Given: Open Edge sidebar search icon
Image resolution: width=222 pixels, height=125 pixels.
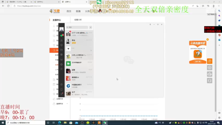Looking at the screenshot, I should click(x=219, y=11).
